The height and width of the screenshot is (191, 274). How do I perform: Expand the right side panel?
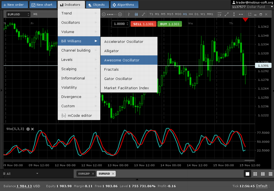tap(273, 91)
